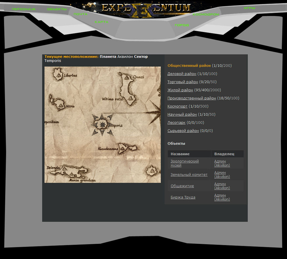Click the star marker in Temporis island center

pyautogui.click(x=102, y=125)
